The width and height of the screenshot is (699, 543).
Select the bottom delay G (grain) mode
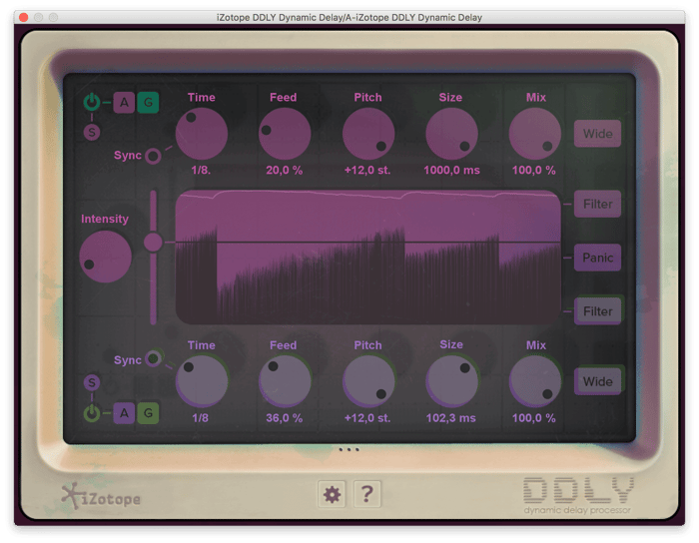pyautogui.click(x=148, y=413)
